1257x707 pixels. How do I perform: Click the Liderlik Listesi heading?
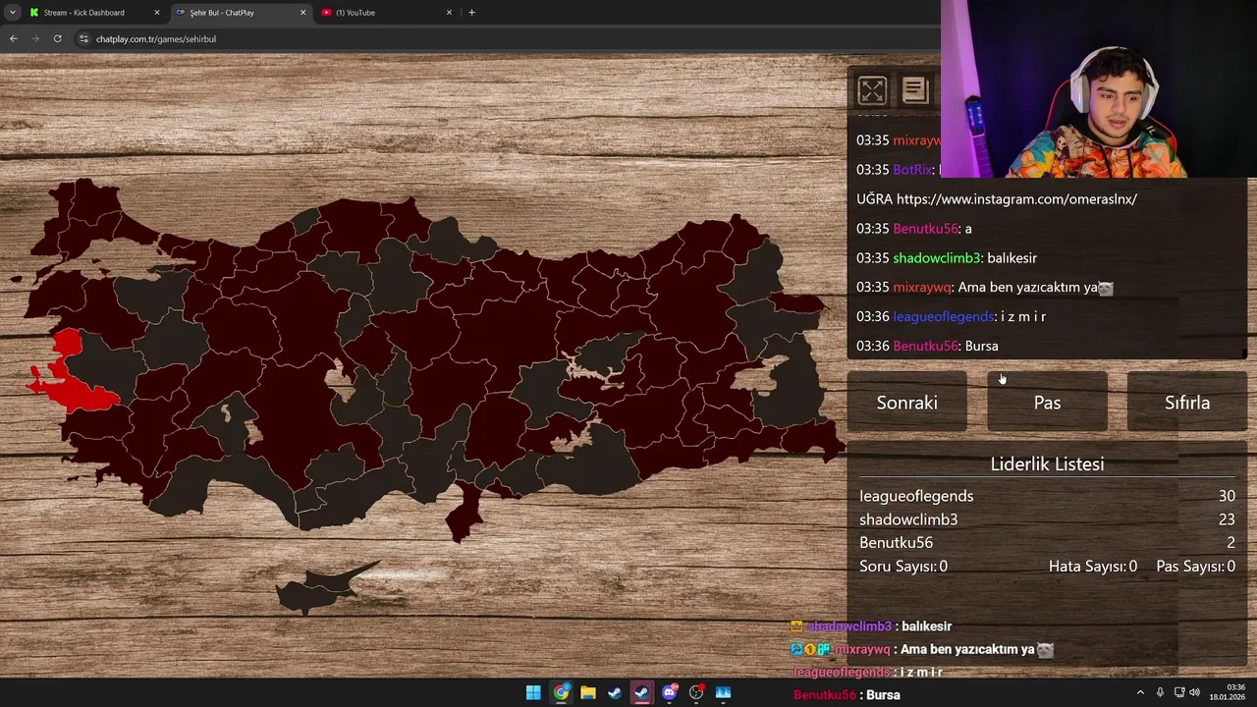(1047, 463)
